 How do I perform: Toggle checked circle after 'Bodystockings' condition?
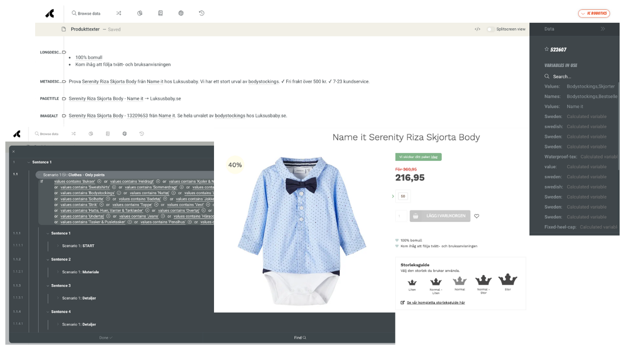[119, 193]
